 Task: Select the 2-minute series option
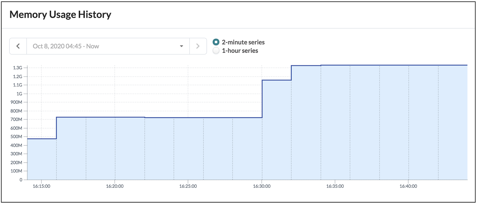tap(216, 42)
